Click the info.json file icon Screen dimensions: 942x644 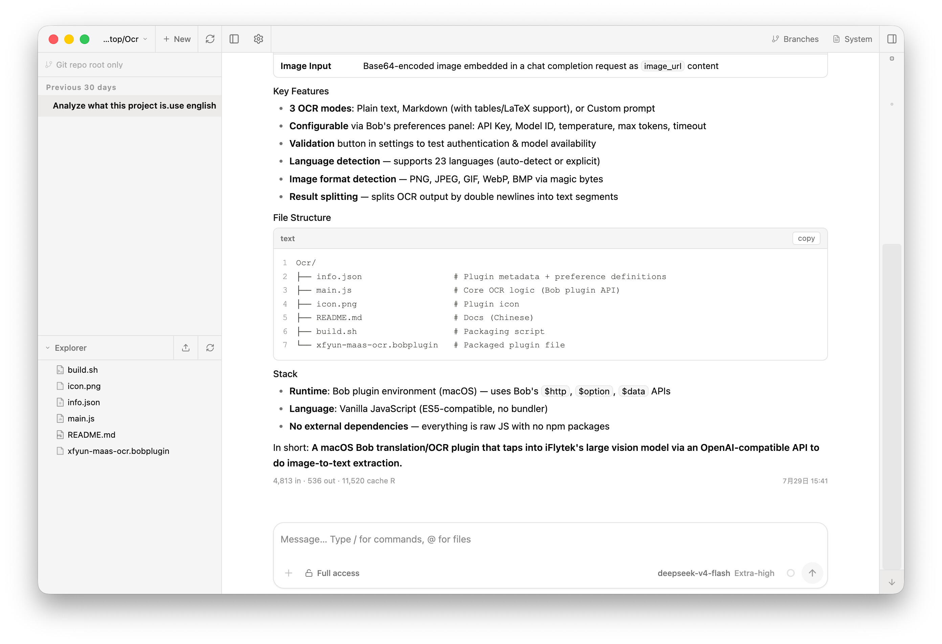tap(60, 402)
